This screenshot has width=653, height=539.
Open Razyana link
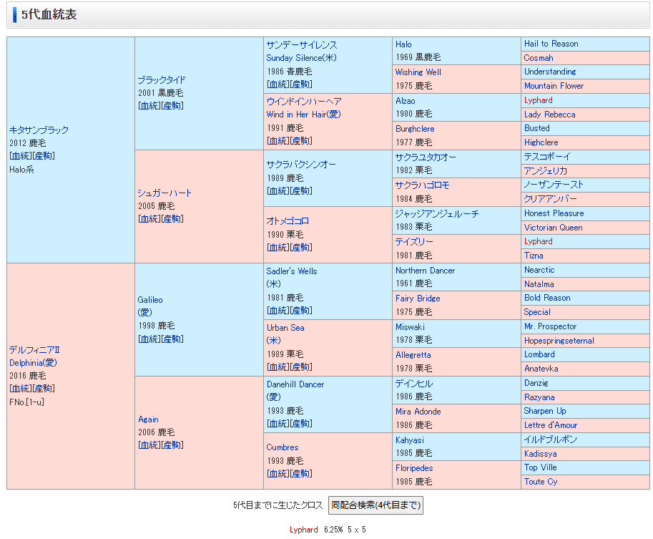pyautogui.click(x=539, y=397)
